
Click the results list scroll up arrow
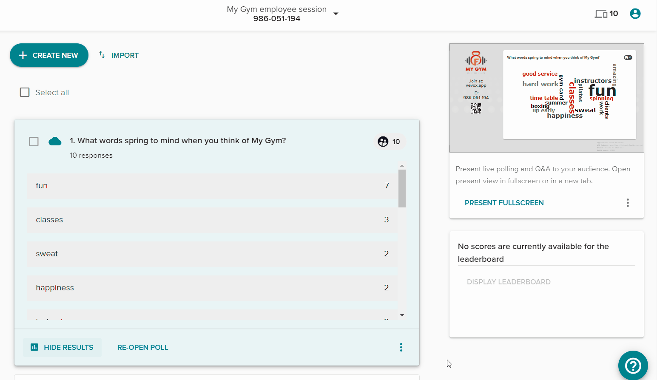pos(402,166)
